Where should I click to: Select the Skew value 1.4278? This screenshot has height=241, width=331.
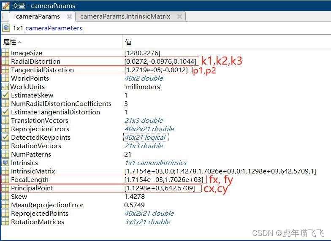coord(134,197)
